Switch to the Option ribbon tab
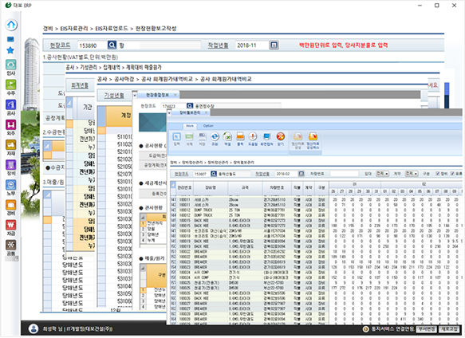Viewport: 465px width, 338px height. pos(208,126)
